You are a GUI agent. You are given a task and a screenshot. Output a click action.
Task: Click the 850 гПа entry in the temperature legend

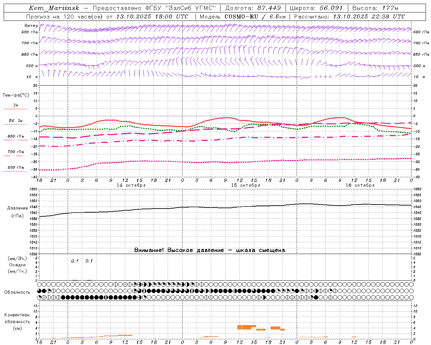click(16, 136)
